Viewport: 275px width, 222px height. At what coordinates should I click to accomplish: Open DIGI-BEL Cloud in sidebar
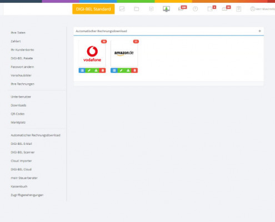tap(21, 169)
